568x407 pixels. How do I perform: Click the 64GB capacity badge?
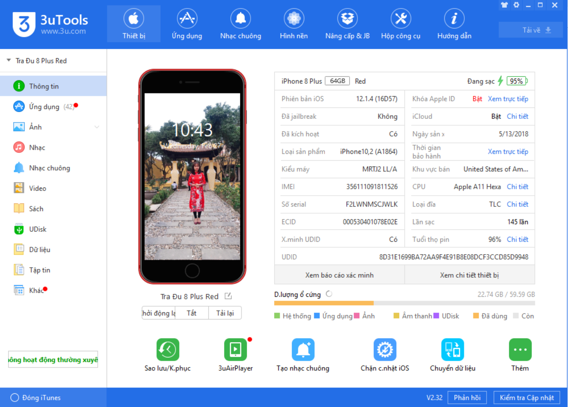coord(337,81)
